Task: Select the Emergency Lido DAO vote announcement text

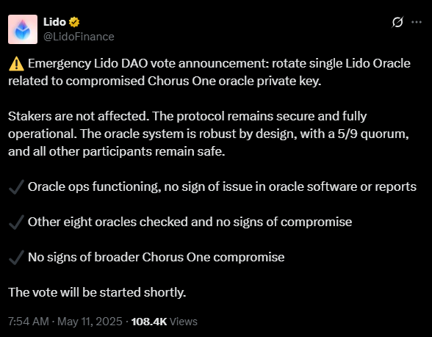Action: (148, 63)
